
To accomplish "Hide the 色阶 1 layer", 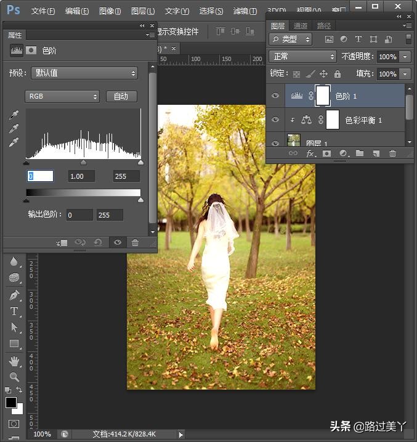I will click(x=275, y=96).
